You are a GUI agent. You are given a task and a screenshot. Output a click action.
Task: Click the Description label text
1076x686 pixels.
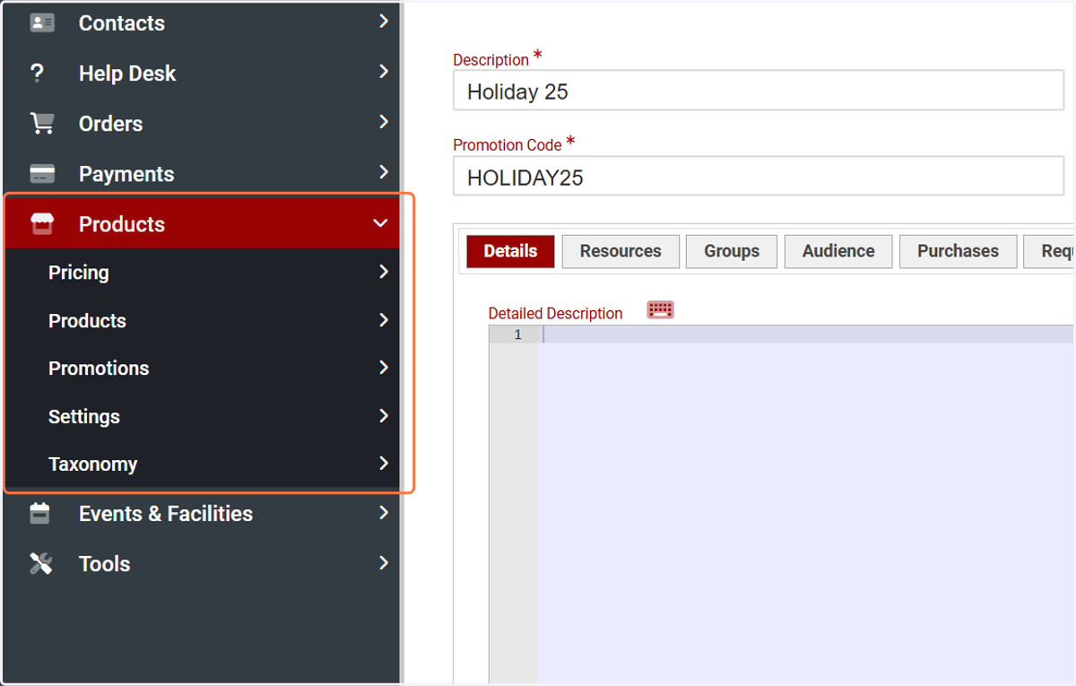(490, 60)
